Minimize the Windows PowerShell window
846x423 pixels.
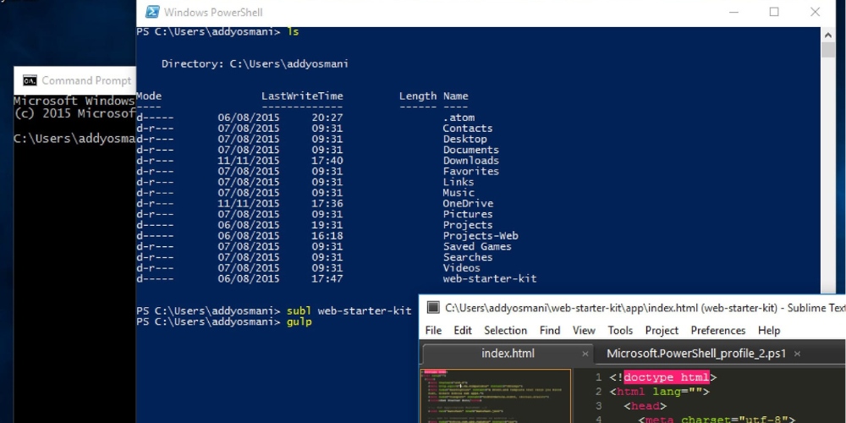(733, 12)
